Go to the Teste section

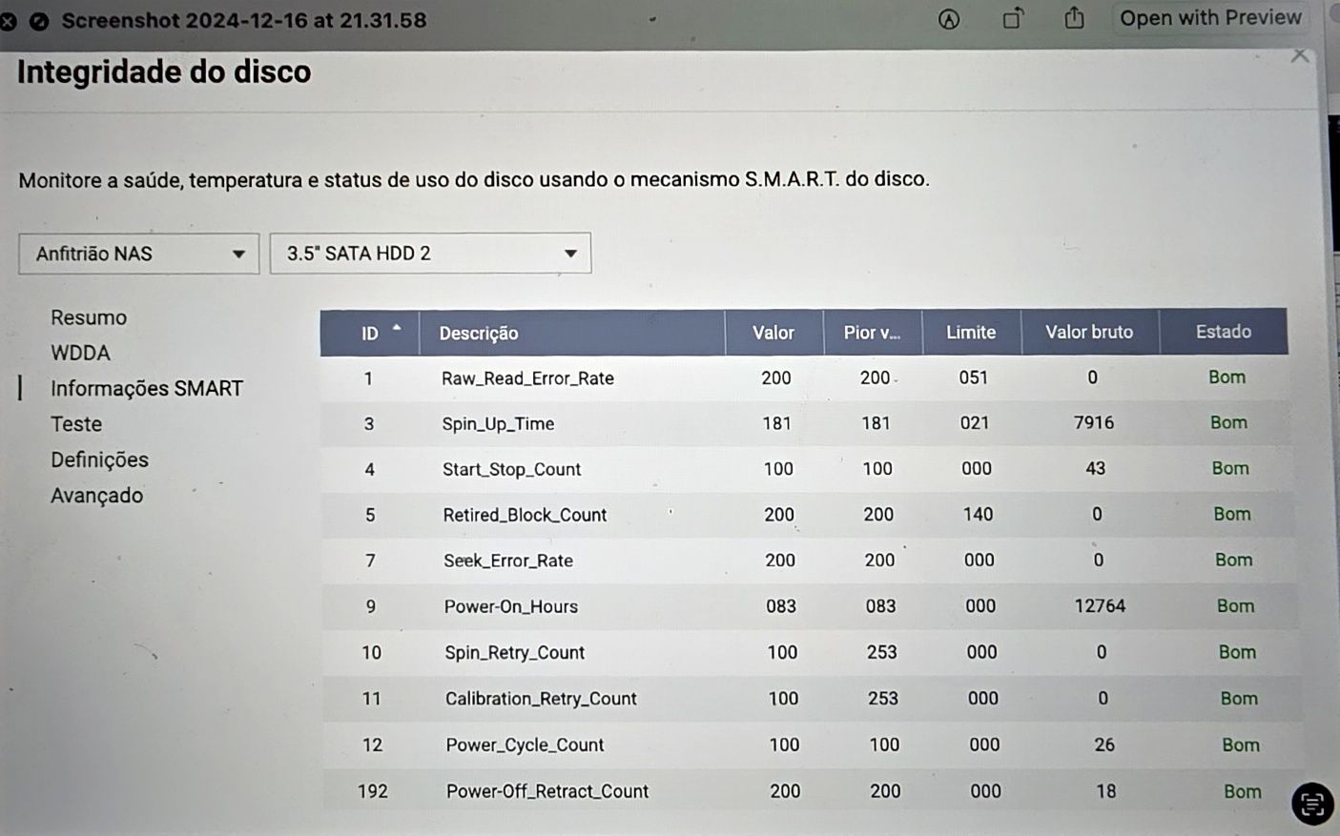[x=76, y=424]
